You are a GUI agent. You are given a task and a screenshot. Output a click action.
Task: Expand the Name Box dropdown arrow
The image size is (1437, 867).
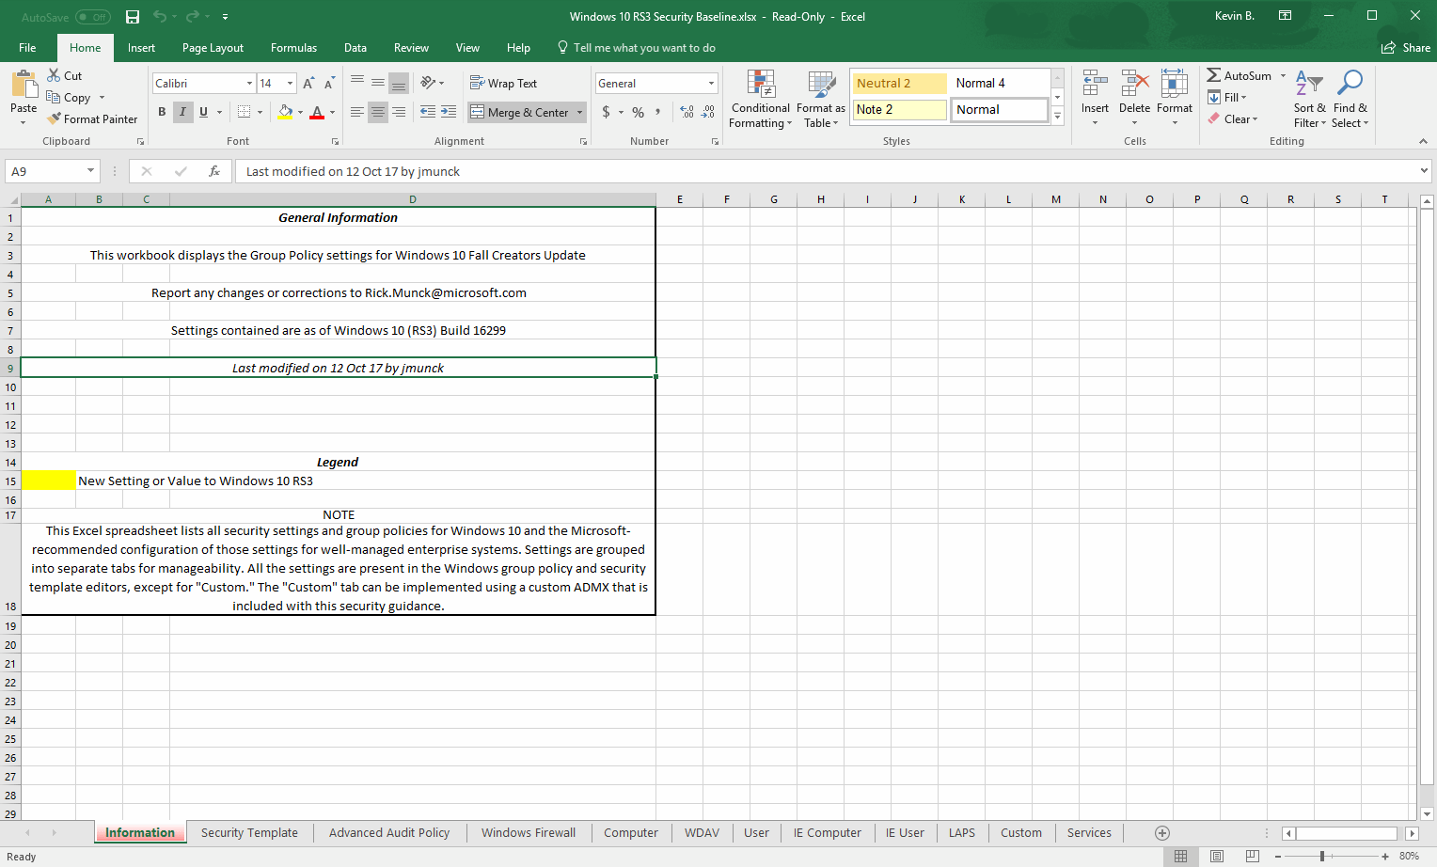tap(90, 171)
